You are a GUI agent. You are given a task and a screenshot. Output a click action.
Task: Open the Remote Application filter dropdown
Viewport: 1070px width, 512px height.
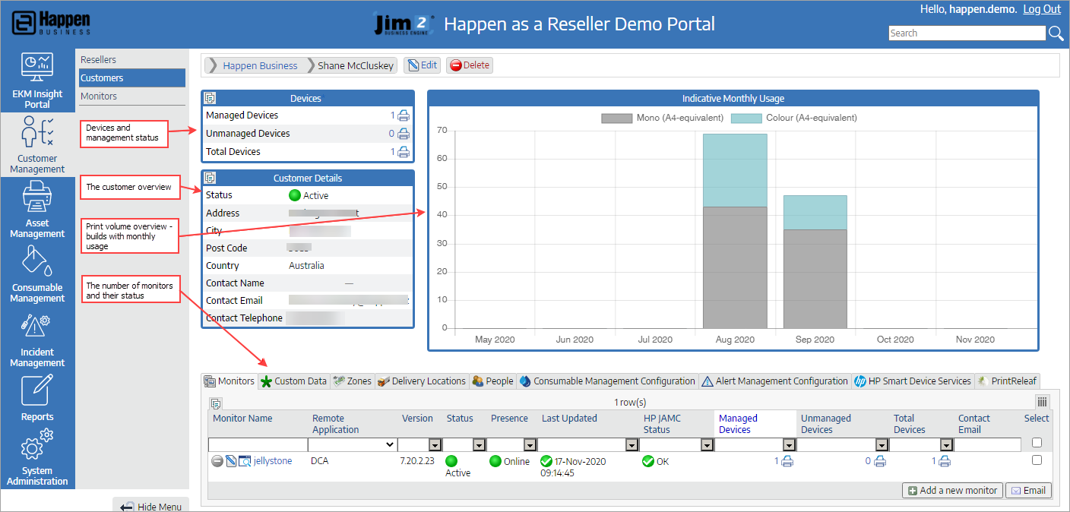pyautogui.click(x=390, y=444)
